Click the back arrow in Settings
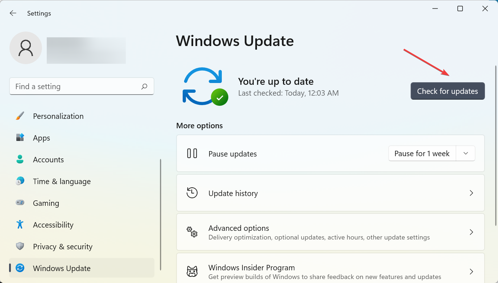This screenshot has width=498, height=283. pyautogui.click(x=13, y=13)
